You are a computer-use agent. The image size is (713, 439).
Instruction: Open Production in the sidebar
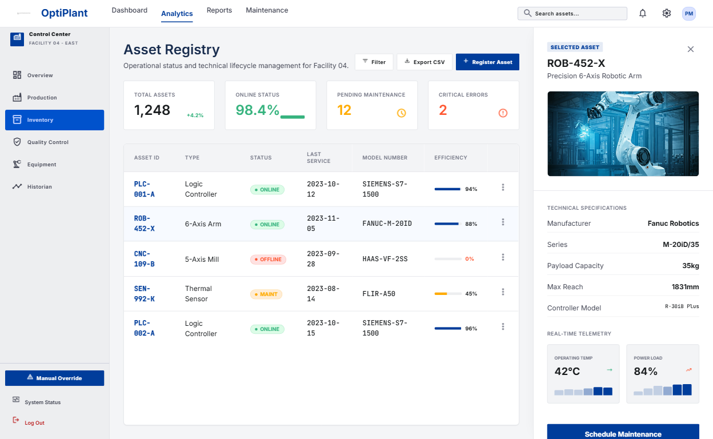point(54,97)
